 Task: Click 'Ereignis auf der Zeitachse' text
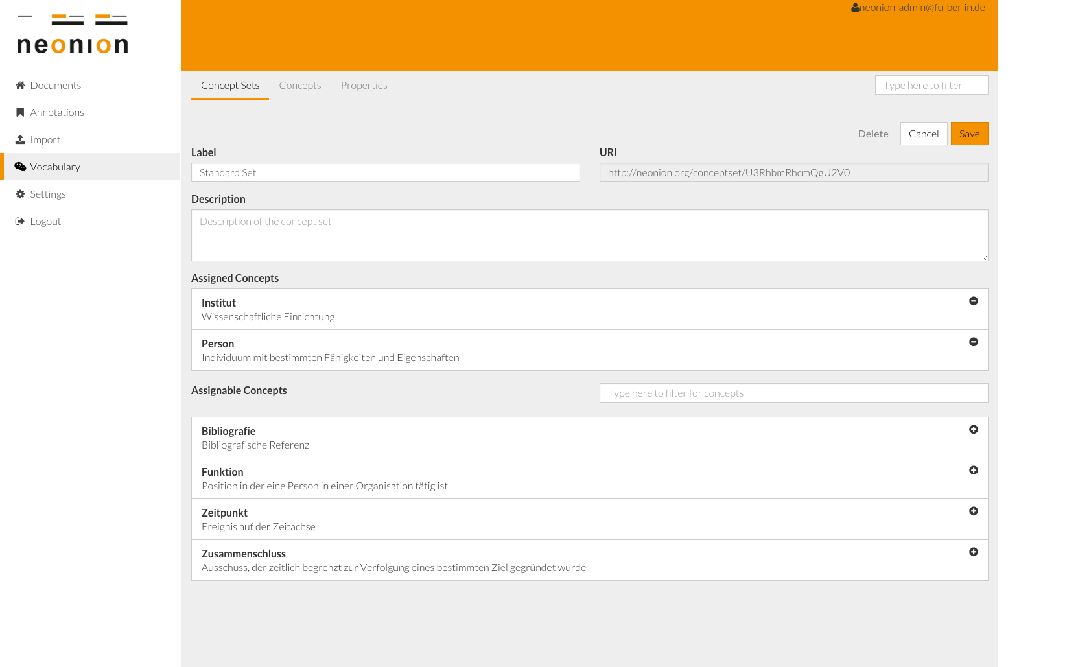pyautogui.click(x=259, y=527)
